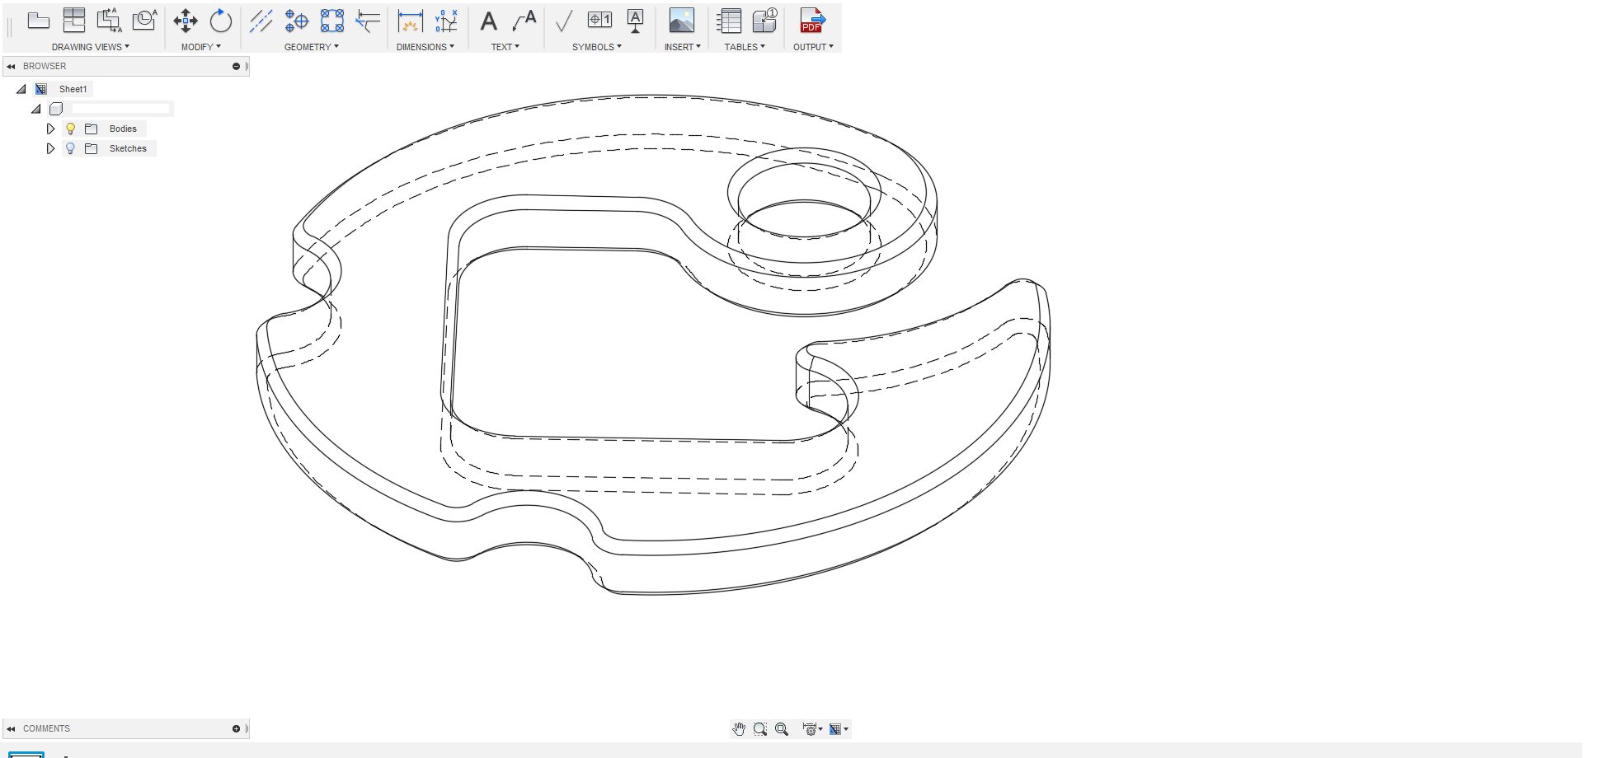
Task: Expand the Bodies folder
Action: pos(50,129)
